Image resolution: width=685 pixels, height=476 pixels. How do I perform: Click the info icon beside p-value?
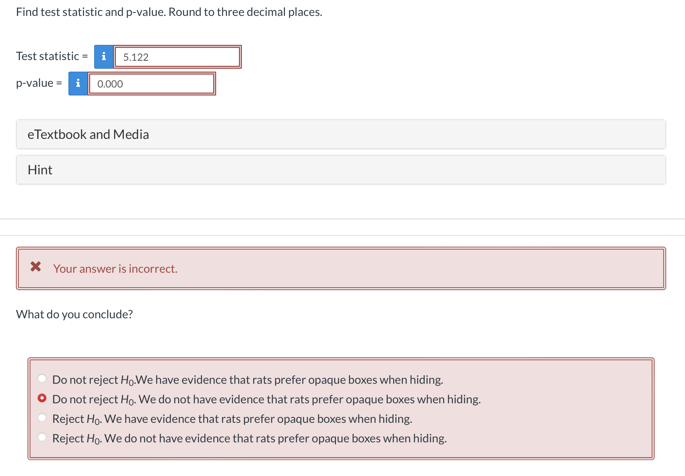pyautogui.click(x=78, y=83)
